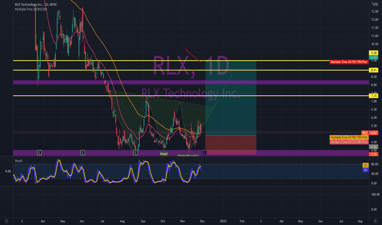Click the purple upcoming earnings E marker
This screenshot has height=225, width=382.
click(x=205, y=153)
